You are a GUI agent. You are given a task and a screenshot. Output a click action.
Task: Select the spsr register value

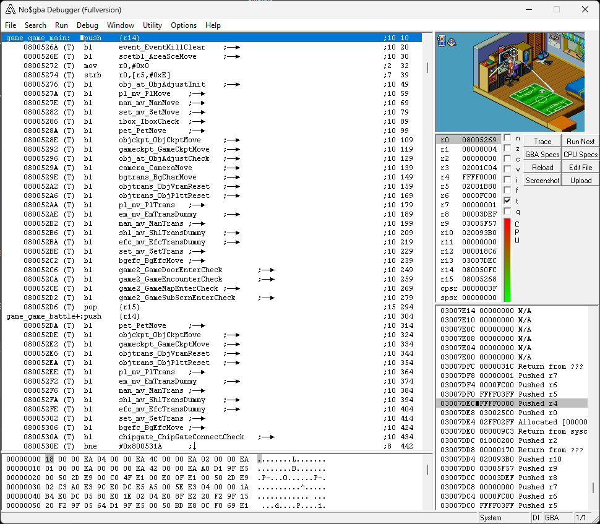[x=479, y=298]
